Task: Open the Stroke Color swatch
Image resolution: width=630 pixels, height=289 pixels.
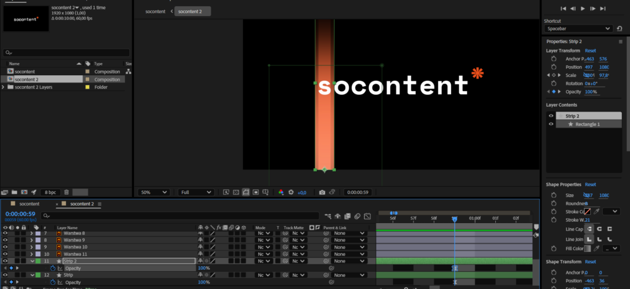Action: tap(588, 211)
